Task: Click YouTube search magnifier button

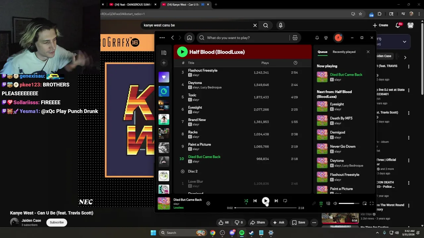Action: 266,25
